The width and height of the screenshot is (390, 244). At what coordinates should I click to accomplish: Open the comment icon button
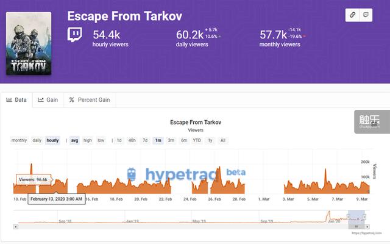click(x=366, y=15)
